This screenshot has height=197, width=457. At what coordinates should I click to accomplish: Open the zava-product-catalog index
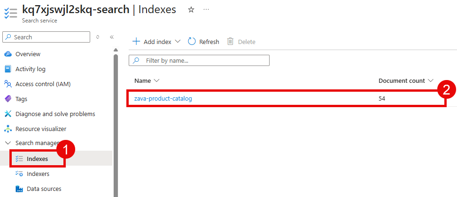[x=163, y=98]
